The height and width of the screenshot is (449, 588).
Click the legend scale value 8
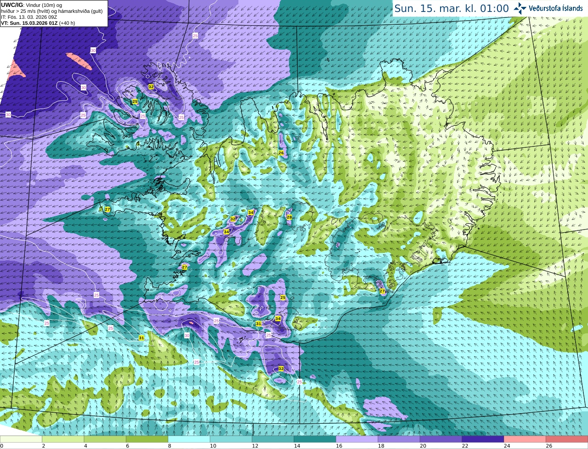point(170,446)
